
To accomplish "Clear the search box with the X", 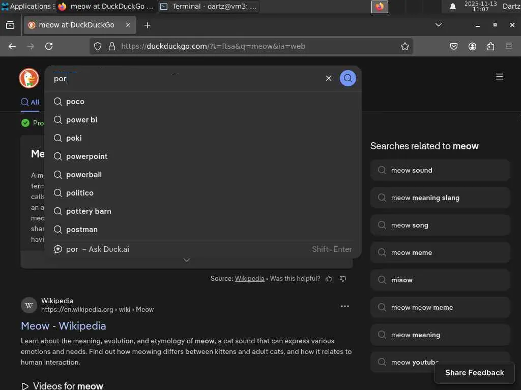I will (329, 78).
